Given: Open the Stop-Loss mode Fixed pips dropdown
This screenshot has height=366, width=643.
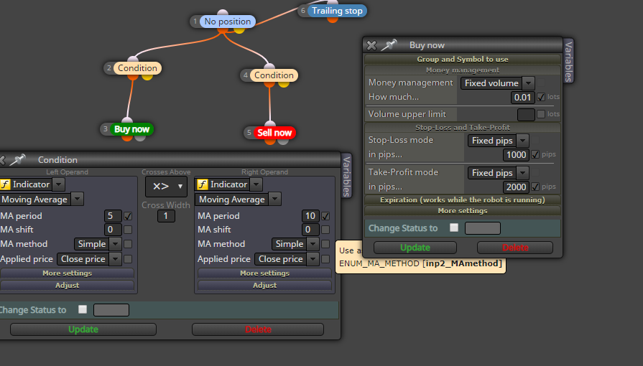Looking at the screenshot, I should point(498,141).
